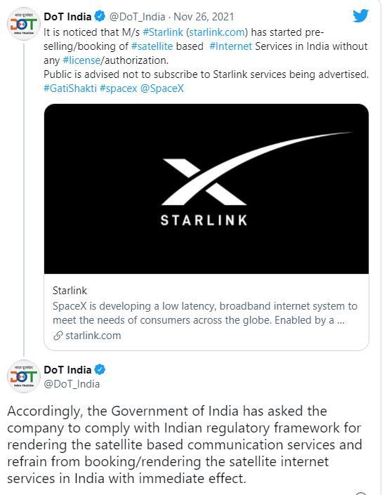The image size is (382, 495).
Task: Open the @DoT_India handle in first tweet
Action: coord(137,17)
